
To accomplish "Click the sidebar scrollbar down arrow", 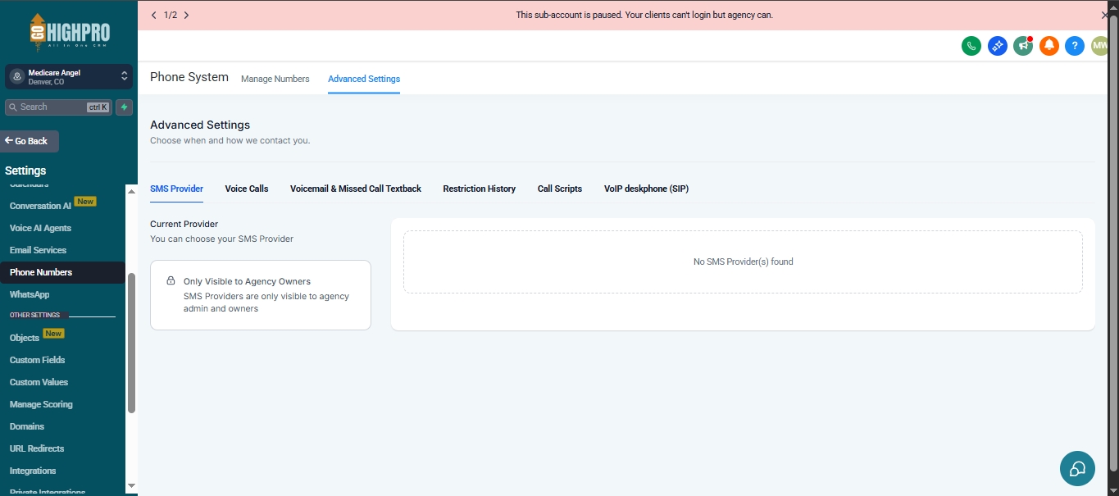I will (131, 485).
